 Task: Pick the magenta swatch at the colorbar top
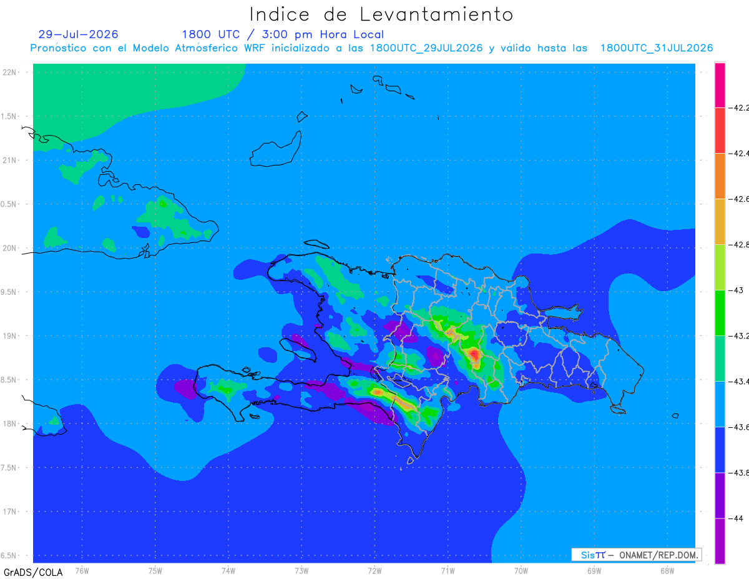point(720,85)
